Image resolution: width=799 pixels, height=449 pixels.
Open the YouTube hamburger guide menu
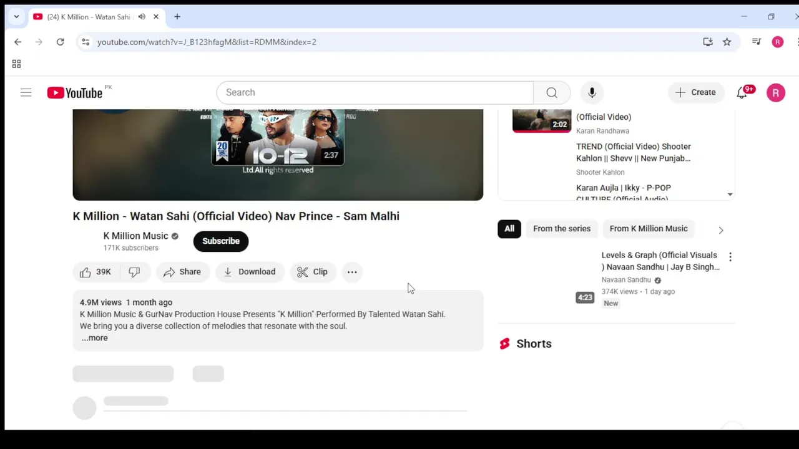26,93
